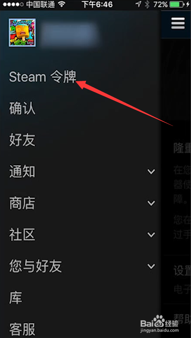Viewport: 191px width, 338px height.
Task: Expand the 通知 chevron
Action: [151, 172]
